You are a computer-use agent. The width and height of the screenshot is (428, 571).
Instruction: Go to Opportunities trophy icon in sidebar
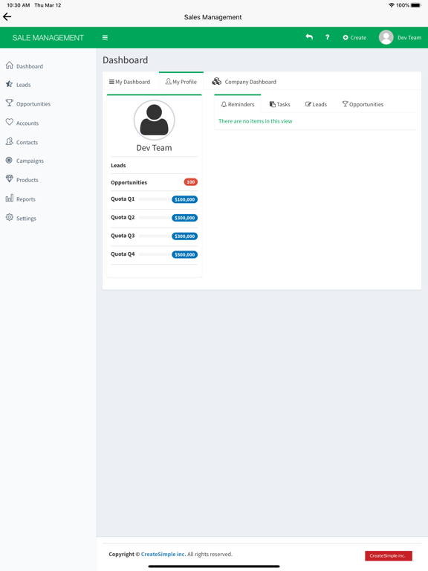pyautogui.click(x=10, y=103)
